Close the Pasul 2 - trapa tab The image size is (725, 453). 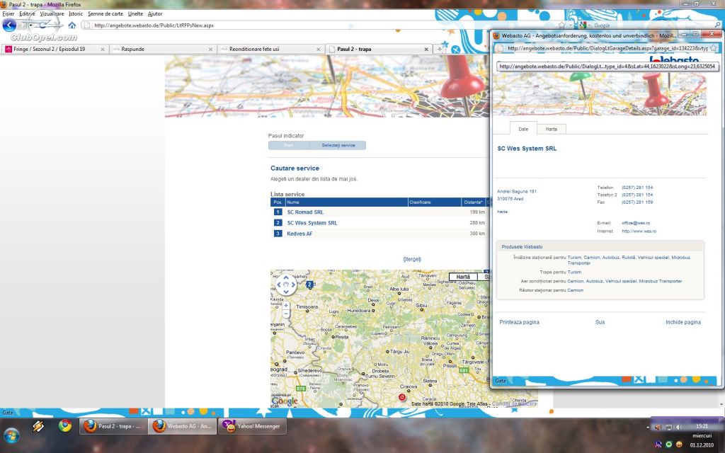[x=426, y=49]
